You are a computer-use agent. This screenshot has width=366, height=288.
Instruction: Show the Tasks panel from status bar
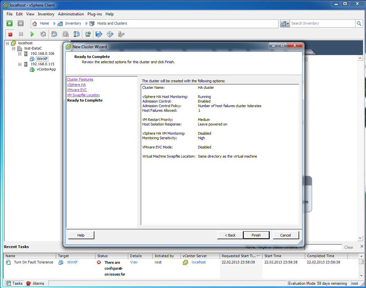(x=14, y=283)
